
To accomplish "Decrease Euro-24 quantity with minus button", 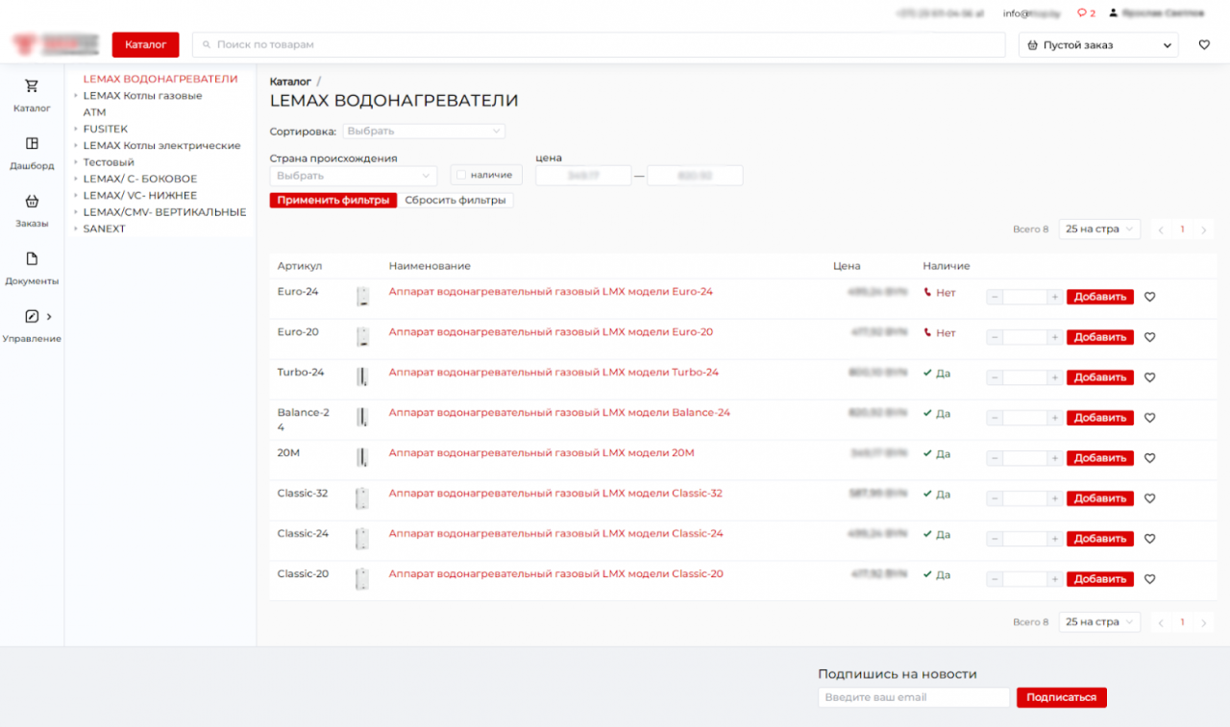I will coord(995,298).
